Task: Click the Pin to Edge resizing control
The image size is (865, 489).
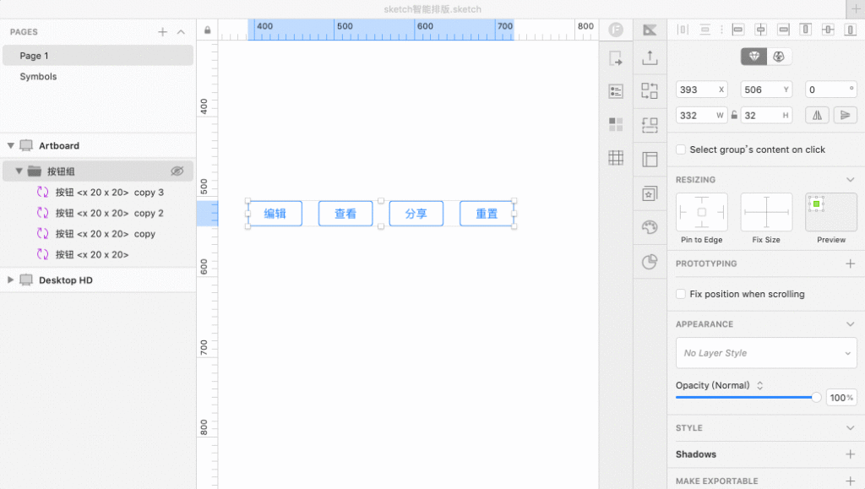Action: click(702, 212)
